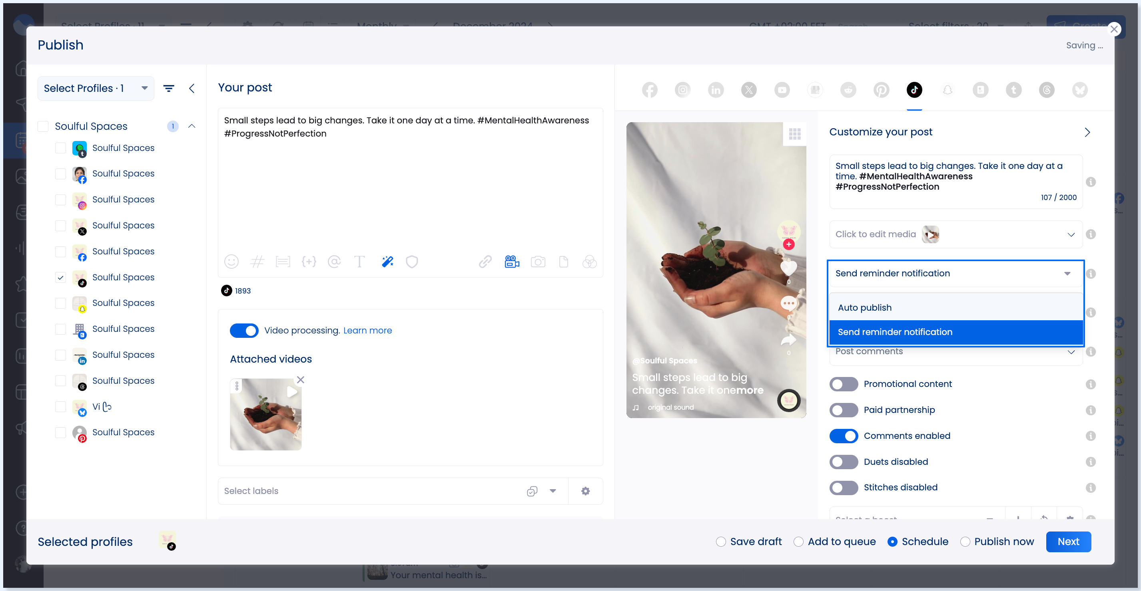The width and height of the screenshot is (1141, 591).
Task: Collapse the Customize your post panel
Action: 1087,132
